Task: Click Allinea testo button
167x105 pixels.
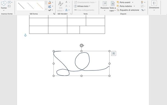Action: click(82, 6)
